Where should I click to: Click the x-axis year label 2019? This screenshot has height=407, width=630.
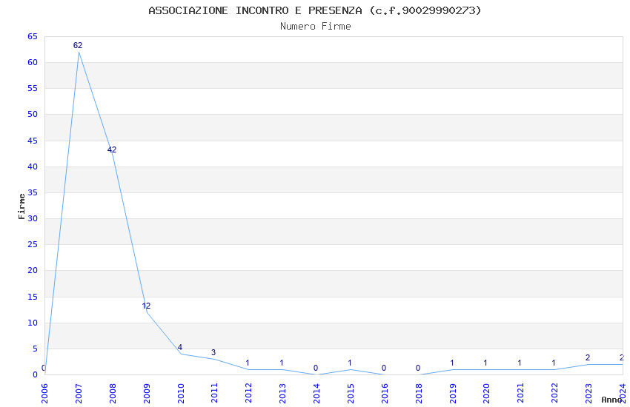[453, 394]
